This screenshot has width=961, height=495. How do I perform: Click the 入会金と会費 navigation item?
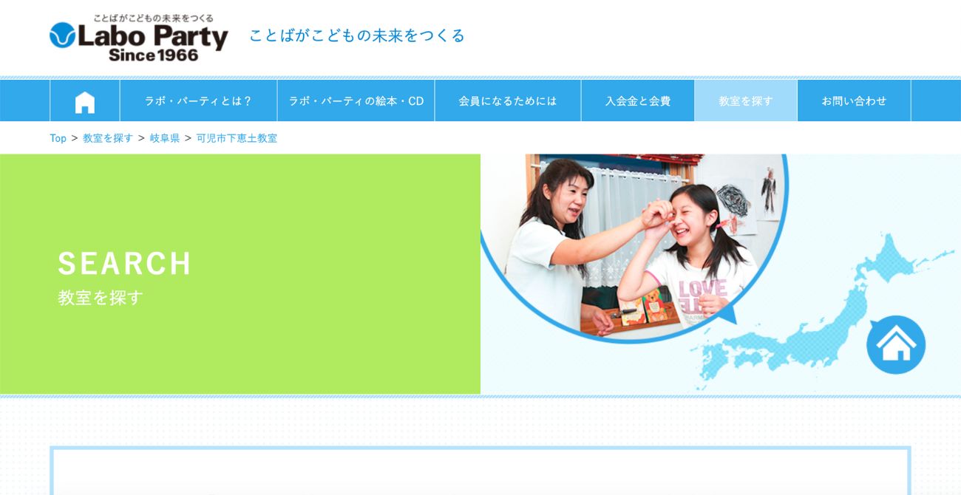pyautogui.click(x=637, y=101)
